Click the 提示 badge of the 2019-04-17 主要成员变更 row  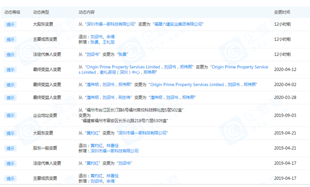pos(10,179)
